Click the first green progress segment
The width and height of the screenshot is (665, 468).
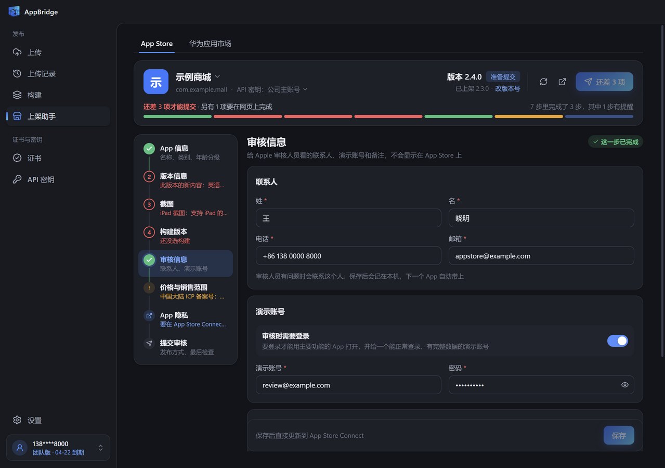177,116
